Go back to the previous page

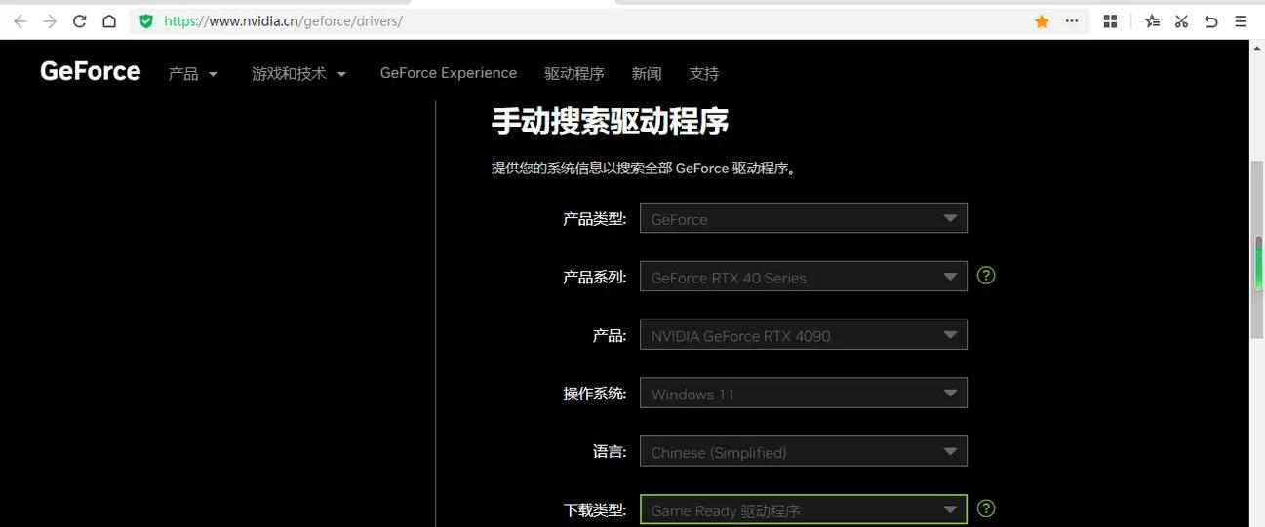click(x=20, y=20)
